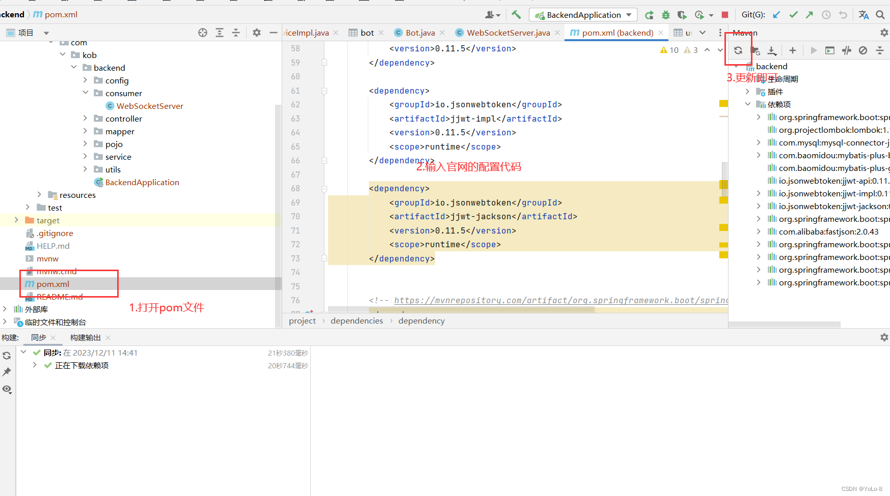Toggle the pin icon in the build panel
This screenshot has width=890, height=496.
point(7,371)
